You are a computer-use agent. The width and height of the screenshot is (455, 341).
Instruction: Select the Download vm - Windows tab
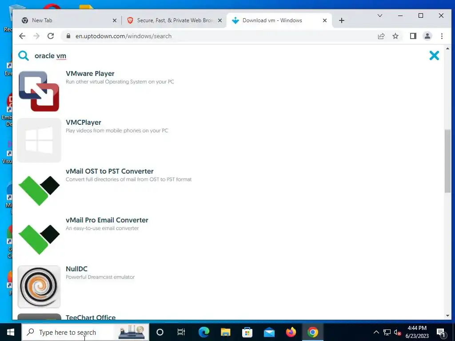279,20
